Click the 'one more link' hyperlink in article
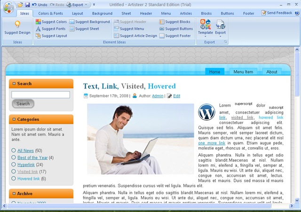This screenshot has height=212, width=301. [212, 143]
